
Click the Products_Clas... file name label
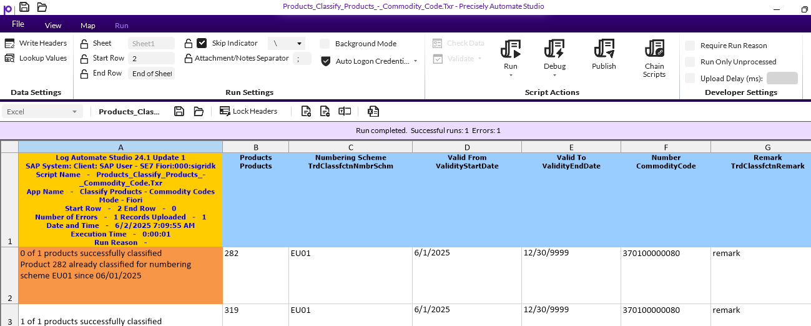tap(129, 112)
